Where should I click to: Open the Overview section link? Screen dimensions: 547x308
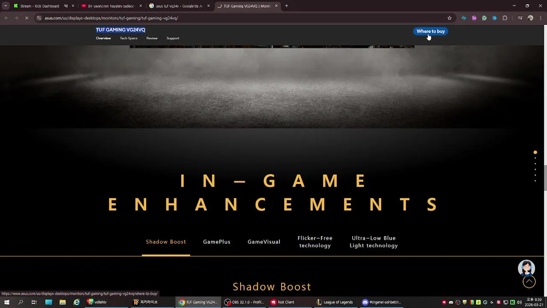click(x=103, y=38)
